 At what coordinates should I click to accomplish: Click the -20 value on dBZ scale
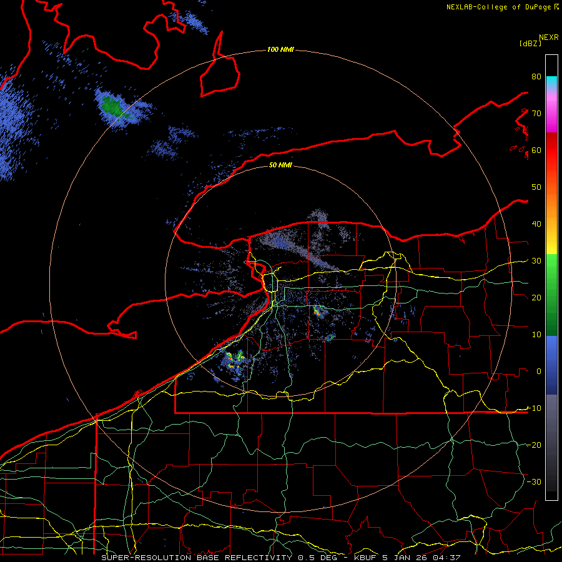click(534, 445)
